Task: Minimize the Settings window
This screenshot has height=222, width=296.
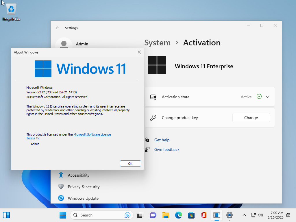Action: [x=249, y=25]
